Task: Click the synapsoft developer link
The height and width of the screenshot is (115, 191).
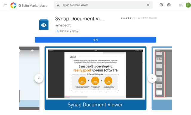Action: click(63, 25)
